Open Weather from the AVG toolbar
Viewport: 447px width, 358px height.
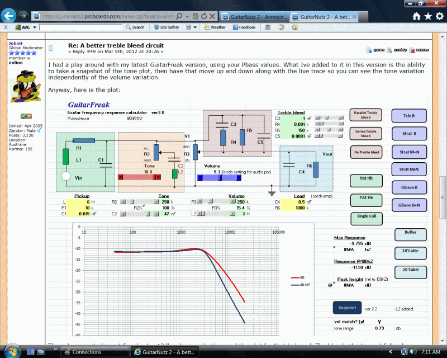click(x=215, y=27)
